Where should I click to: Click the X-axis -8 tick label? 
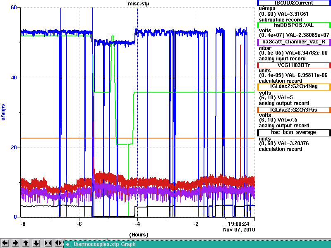click(23, 224)
